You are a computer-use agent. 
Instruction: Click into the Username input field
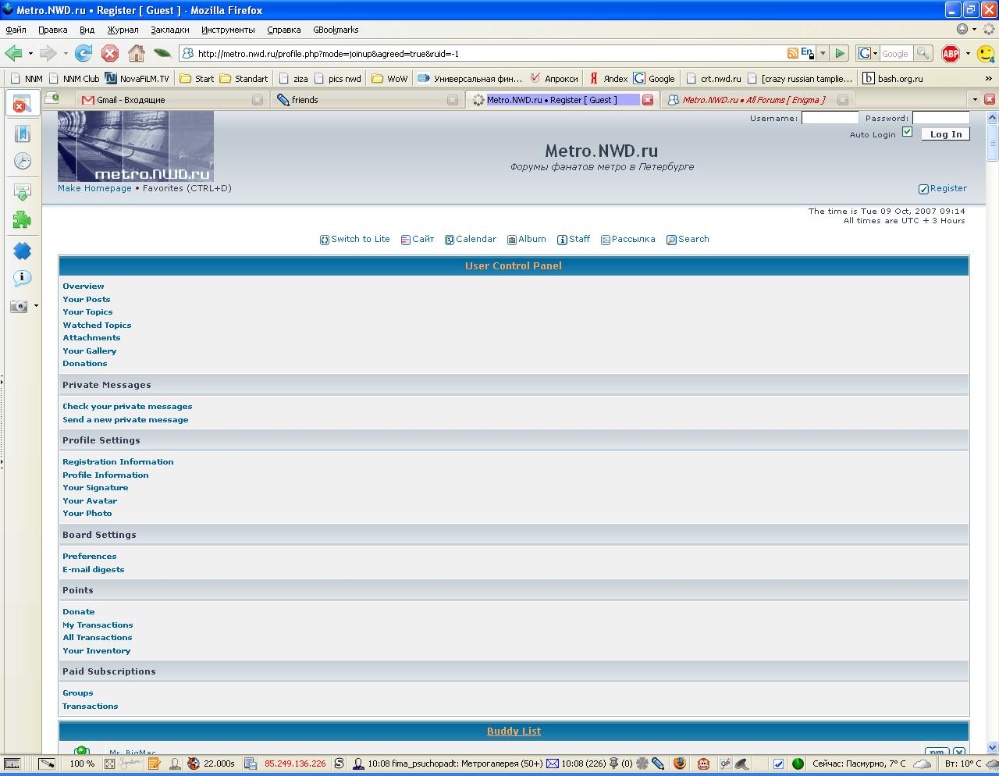click(830, 118)
